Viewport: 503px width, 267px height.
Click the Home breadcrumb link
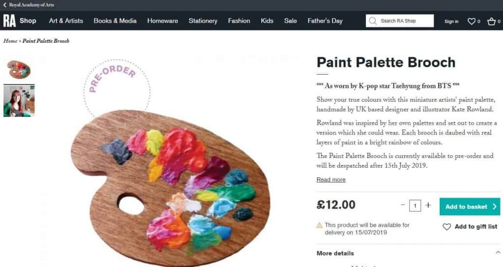click(10, 41)
